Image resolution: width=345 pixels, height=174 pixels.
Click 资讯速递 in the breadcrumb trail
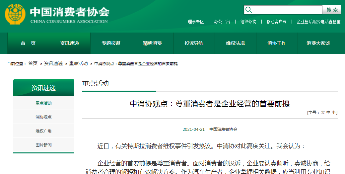click(53, 64)
